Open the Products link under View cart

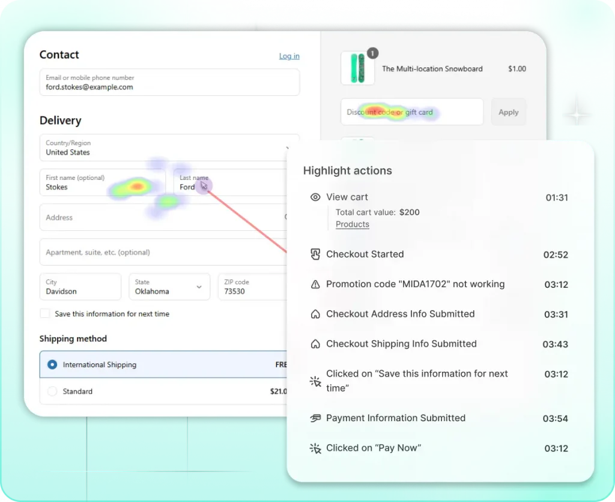click(353, 224)
